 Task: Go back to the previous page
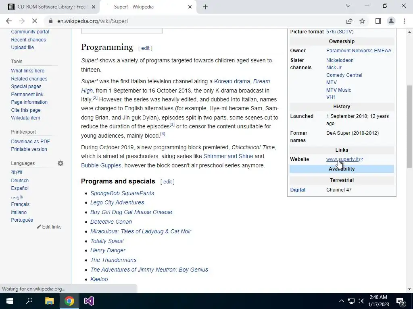click(9, 21)
